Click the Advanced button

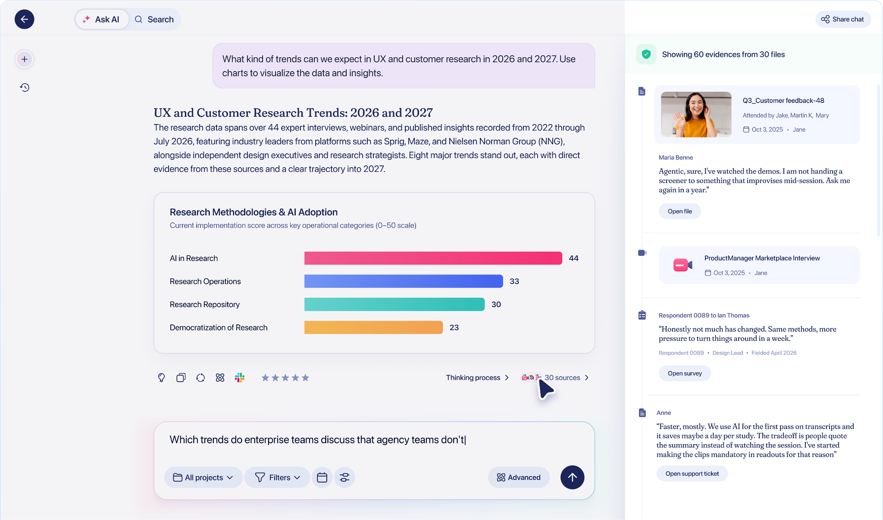pos(519,477)
